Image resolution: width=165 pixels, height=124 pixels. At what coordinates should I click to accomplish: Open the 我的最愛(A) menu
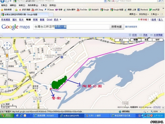pos(33,5)
